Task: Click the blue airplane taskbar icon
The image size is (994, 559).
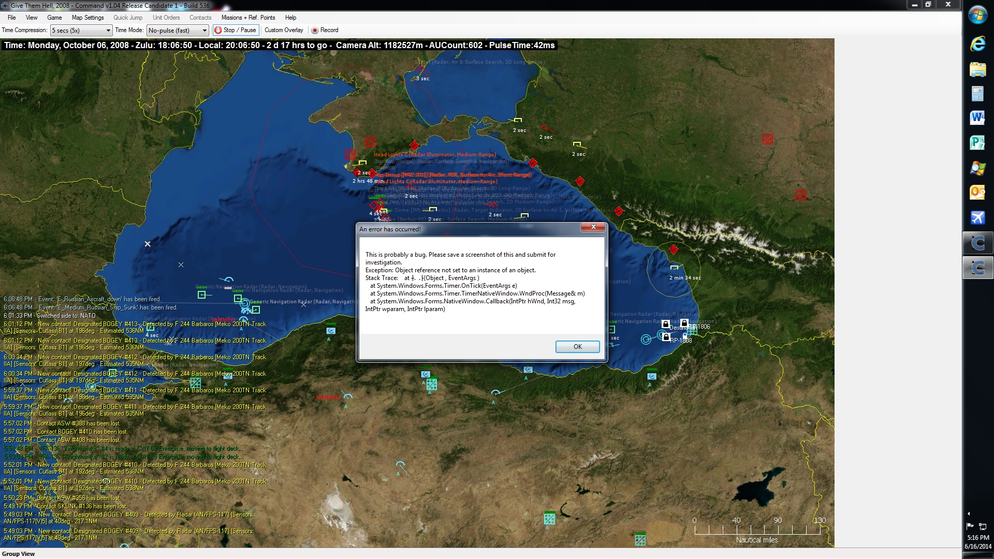Action: click(x=977, y=217)
